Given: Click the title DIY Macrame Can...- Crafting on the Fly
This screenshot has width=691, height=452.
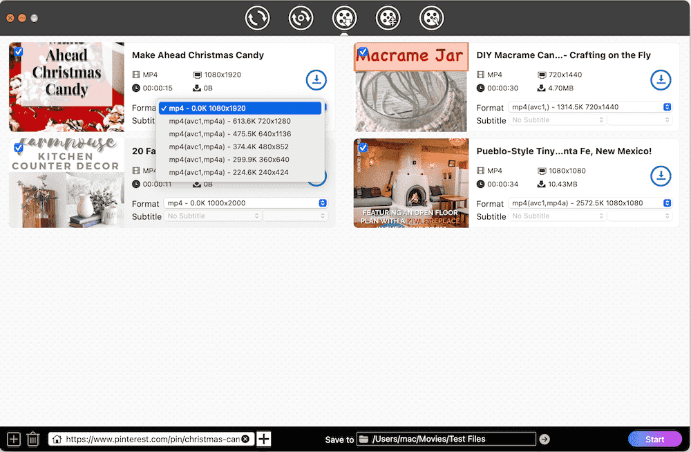Looking at the screenshot, I should point(563,55).
